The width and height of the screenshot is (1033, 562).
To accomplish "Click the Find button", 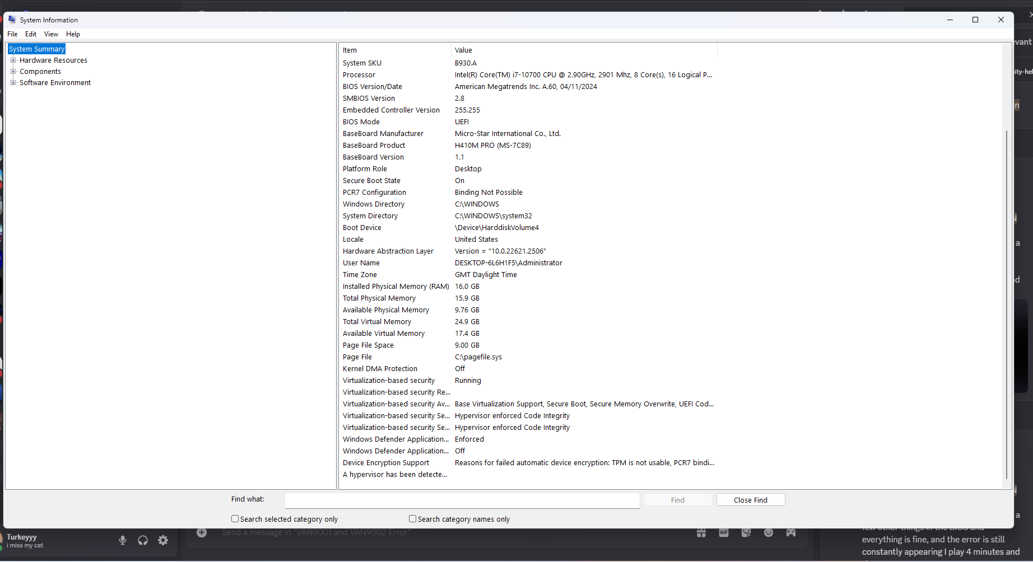I will tap(678, 500).
